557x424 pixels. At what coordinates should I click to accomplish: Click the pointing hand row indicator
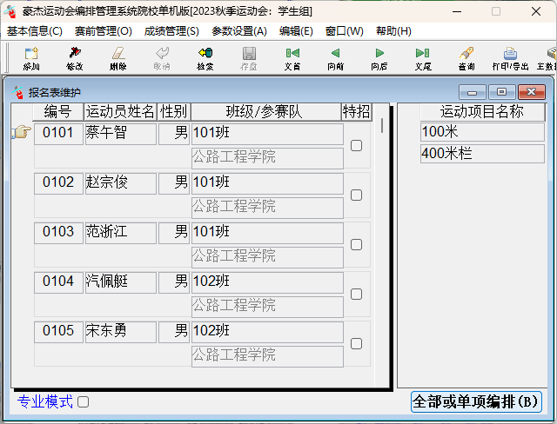click(22, 132)
